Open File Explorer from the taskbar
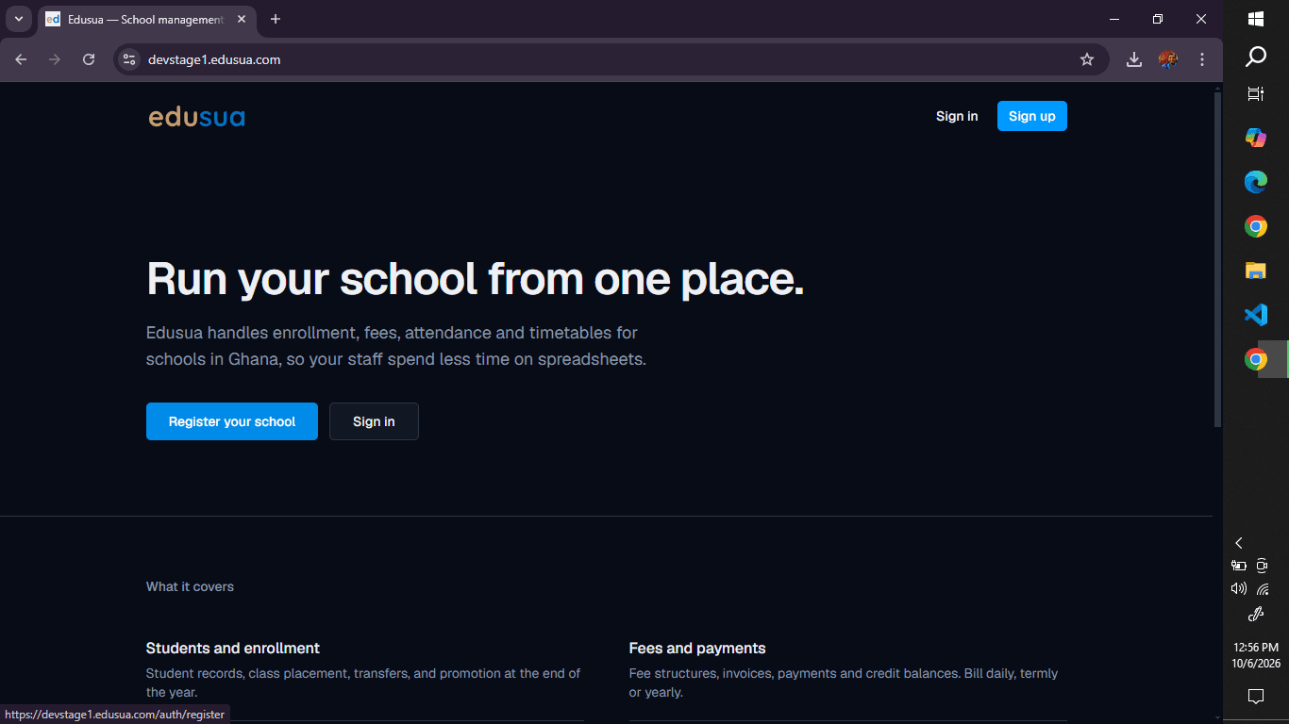 tap(1256, 271)
